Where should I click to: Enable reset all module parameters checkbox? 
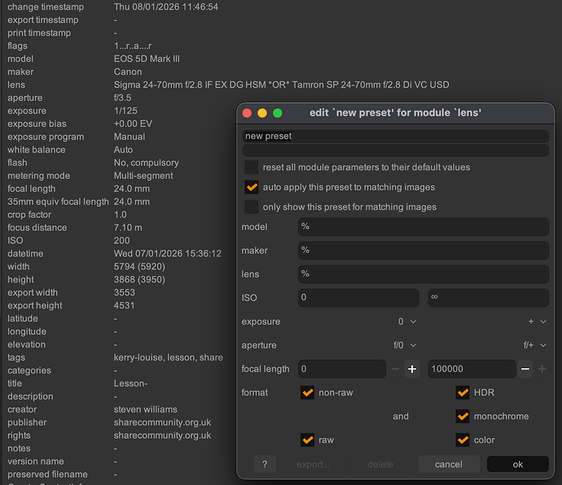[x=252, y=167]
